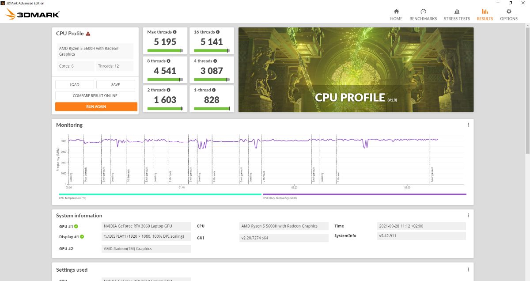
Task: Switch to the Stress Tests tab
Action: [457, 15]
